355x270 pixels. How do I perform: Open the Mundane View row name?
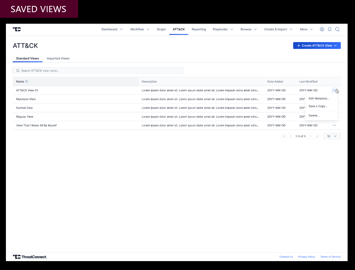(x=26, y=99)
